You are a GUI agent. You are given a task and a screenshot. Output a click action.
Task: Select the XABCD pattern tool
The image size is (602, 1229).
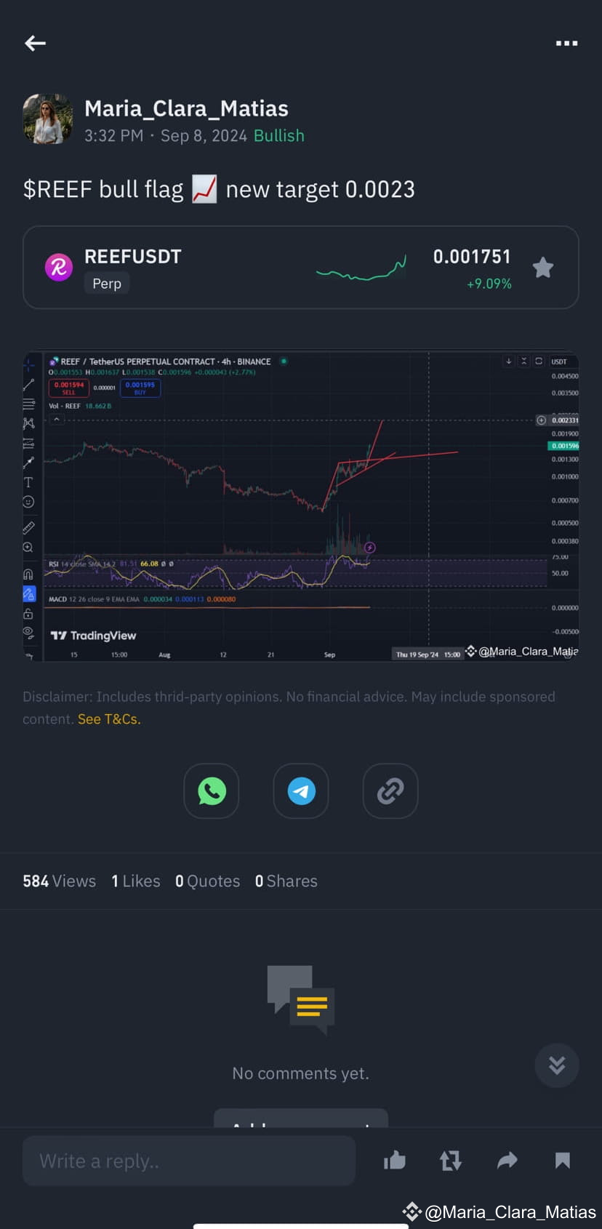click(28, 423)
